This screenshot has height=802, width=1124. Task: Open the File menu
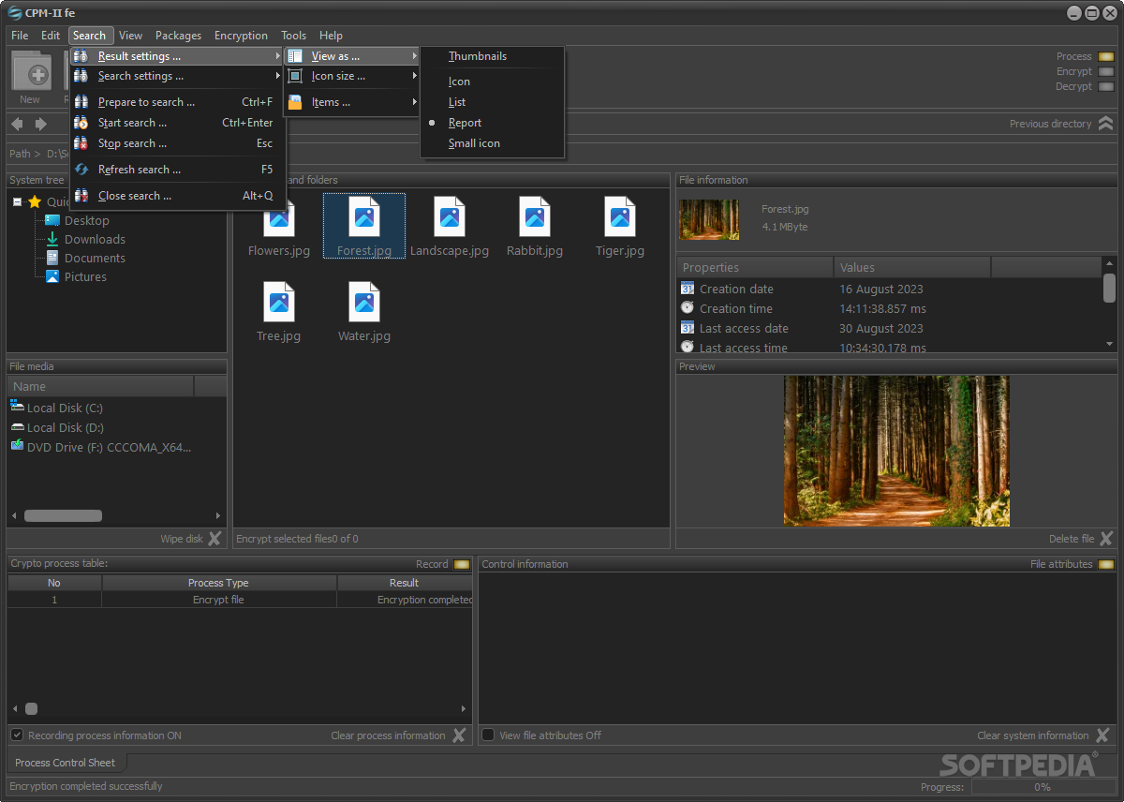(20, 36)
